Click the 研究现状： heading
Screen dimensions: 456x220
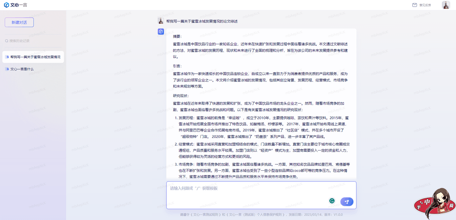pos(181,95)
